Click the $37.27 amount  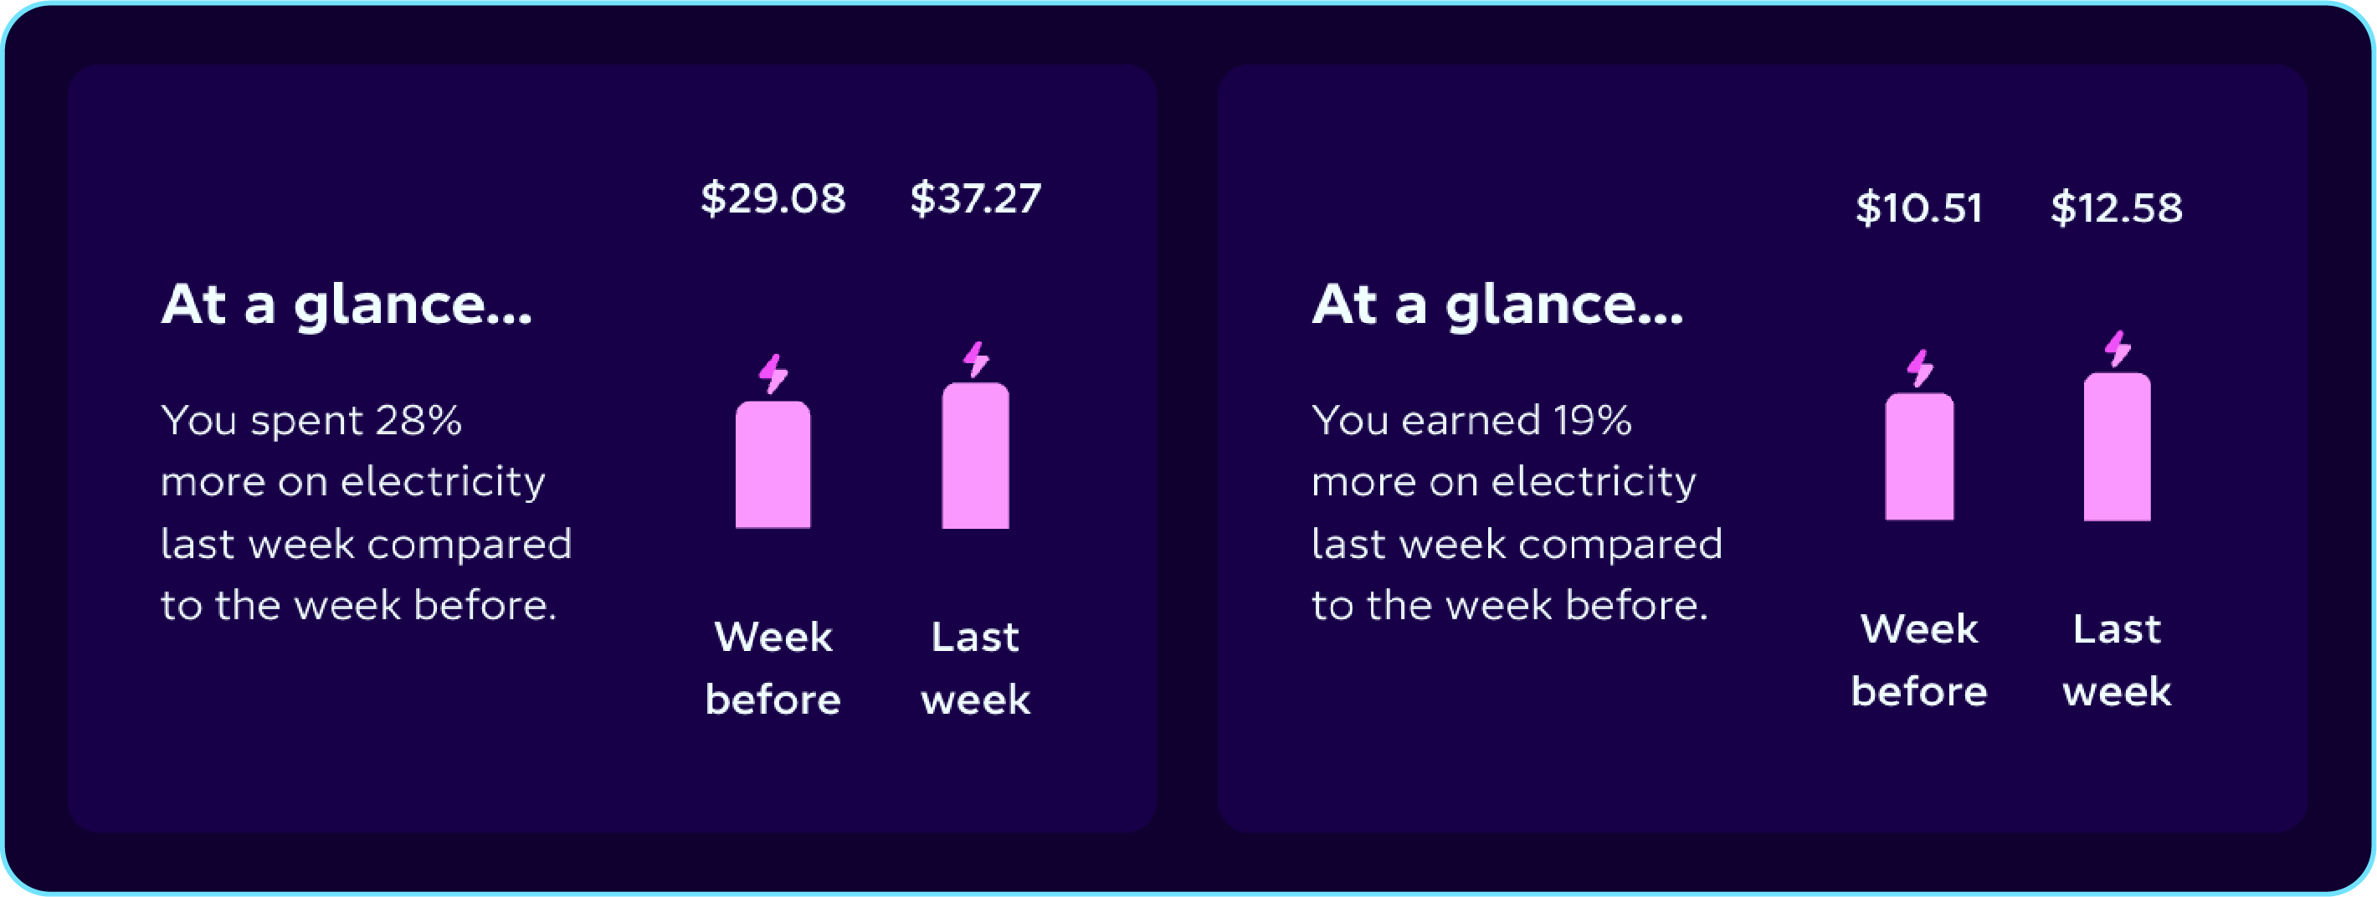point(975,198)
